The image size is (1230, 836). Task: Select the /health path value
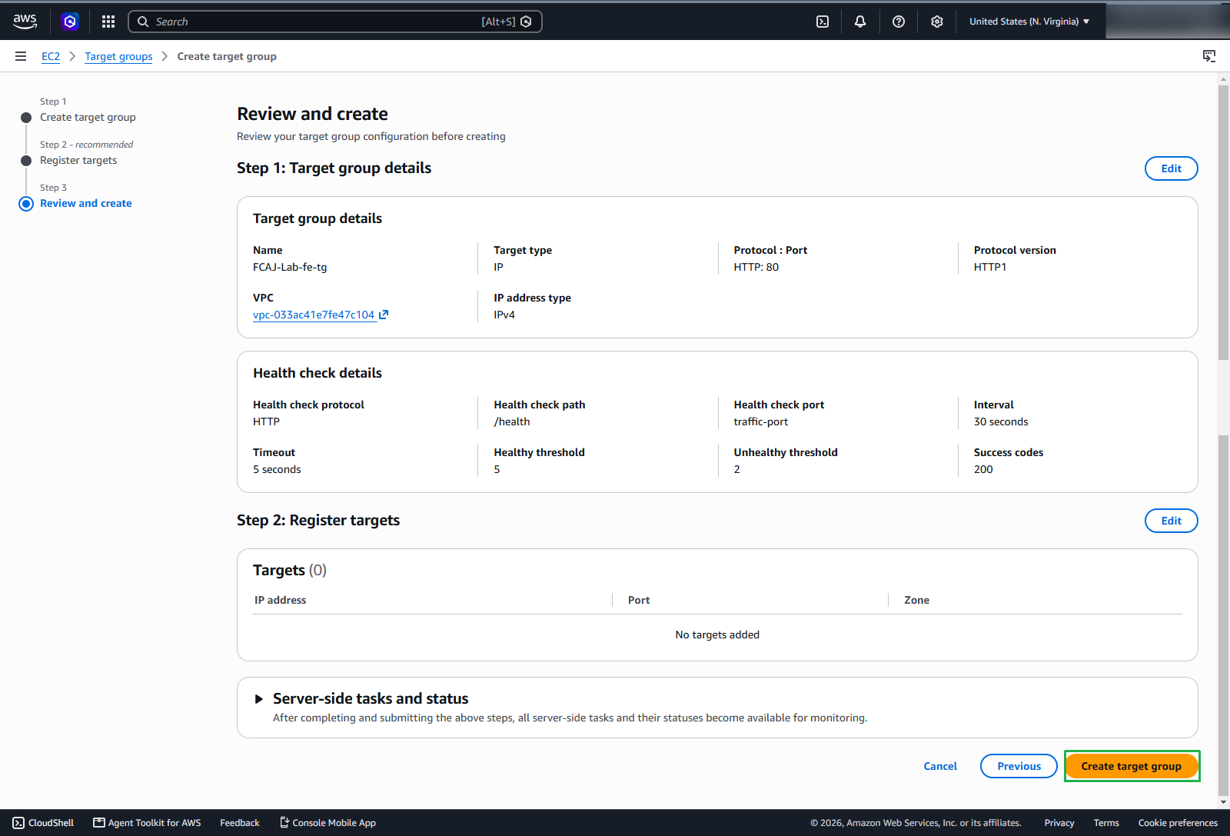point(512,421)
